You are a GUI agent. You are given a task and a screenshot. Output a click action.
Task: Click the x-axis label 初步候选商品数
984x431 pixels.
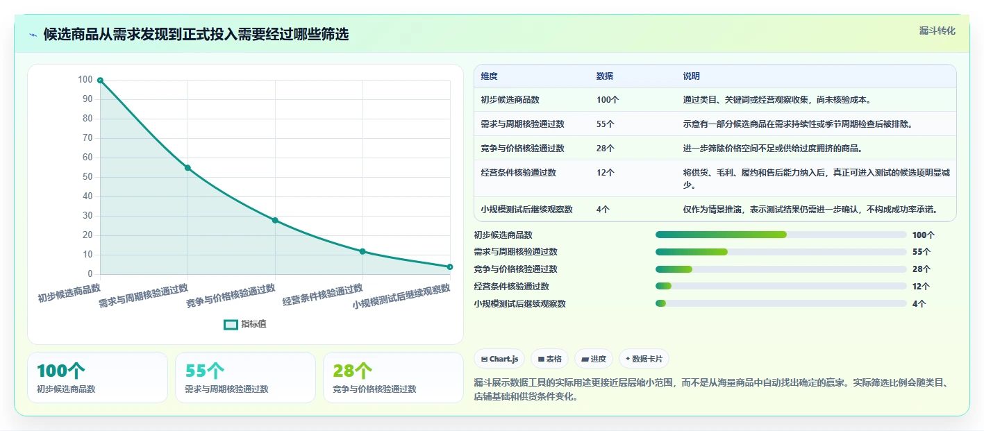pos(69,292)
